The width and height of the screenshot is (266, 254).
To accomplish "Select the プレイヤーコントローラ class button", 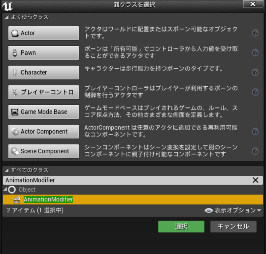I will [x=44, y=92].
